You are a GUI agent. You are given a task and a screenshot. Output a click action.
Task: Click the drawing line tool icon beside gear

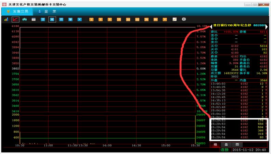[175, 20]
